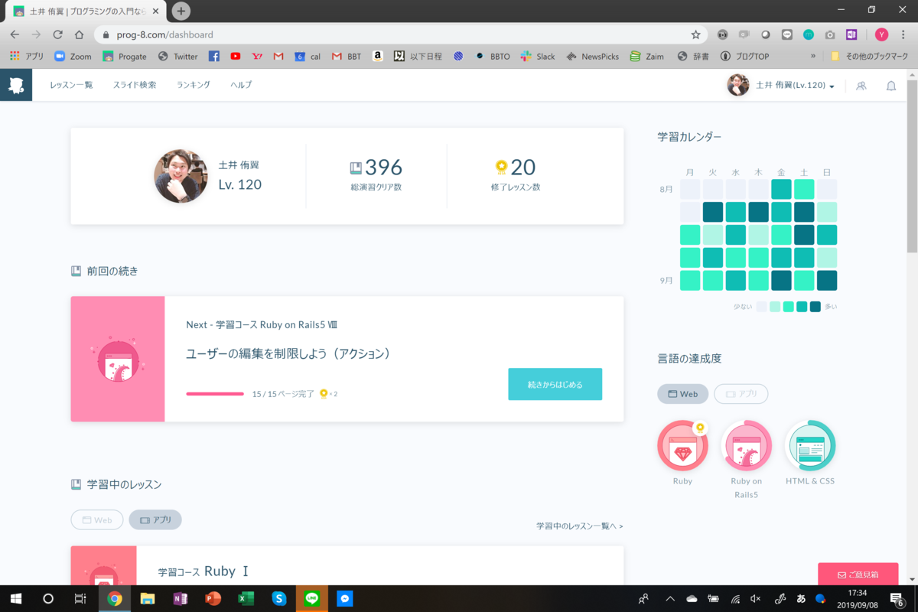
Task: Open the Progate bookmark
Action: (125, 57)
